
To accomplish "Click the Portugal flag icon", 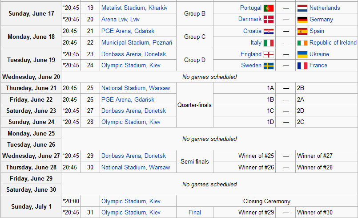I will click(x=269, y=8).
